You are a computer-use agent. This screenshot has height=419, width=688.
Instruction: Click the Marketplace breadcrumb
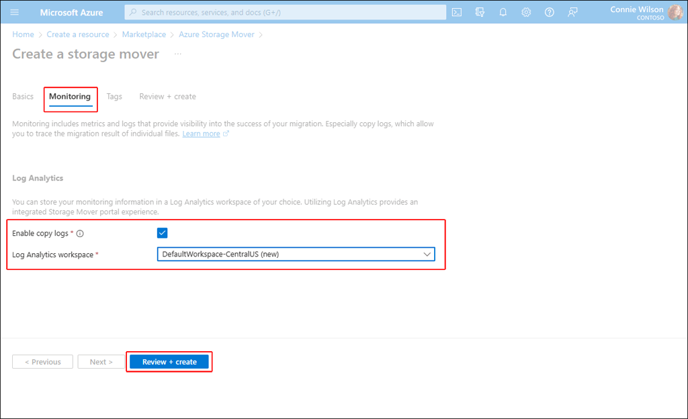pyautogui.click(x=144, y=34)
